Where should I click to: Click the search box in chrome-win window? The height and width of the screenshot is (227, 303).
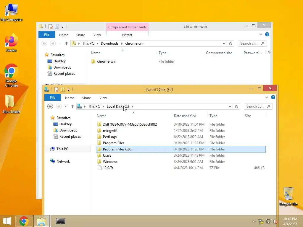coord(252,43)
